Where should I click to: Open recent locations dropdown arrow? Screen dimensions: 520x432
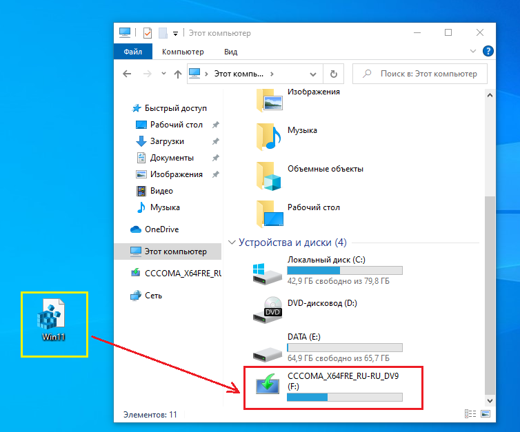click(x=163, y=74)
